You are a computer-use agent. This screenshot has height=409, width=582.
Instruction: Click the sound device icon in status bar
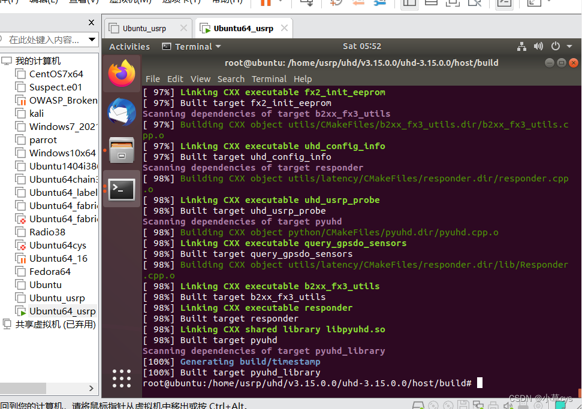[509, 405]
